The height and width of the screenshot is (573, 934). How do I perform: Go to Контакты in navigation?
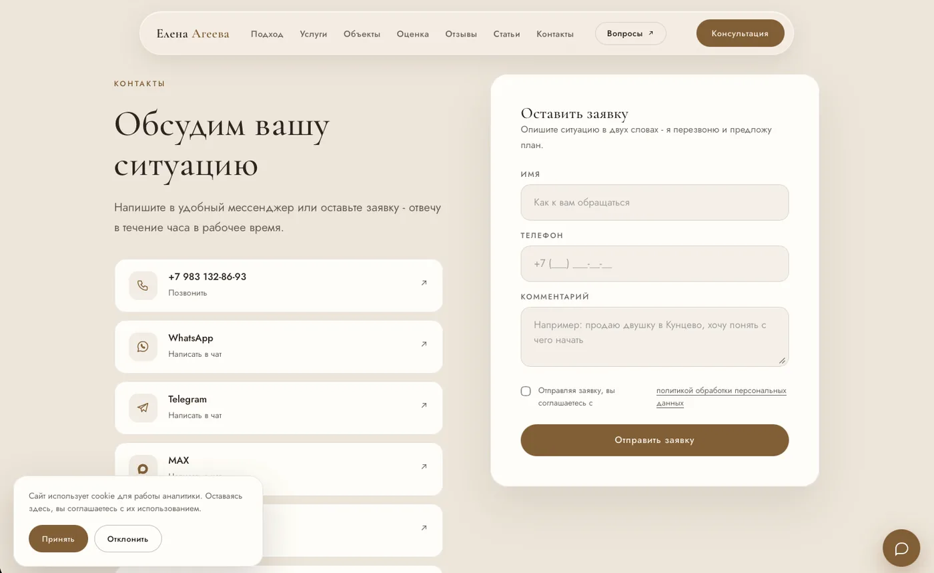click(555, 34)
